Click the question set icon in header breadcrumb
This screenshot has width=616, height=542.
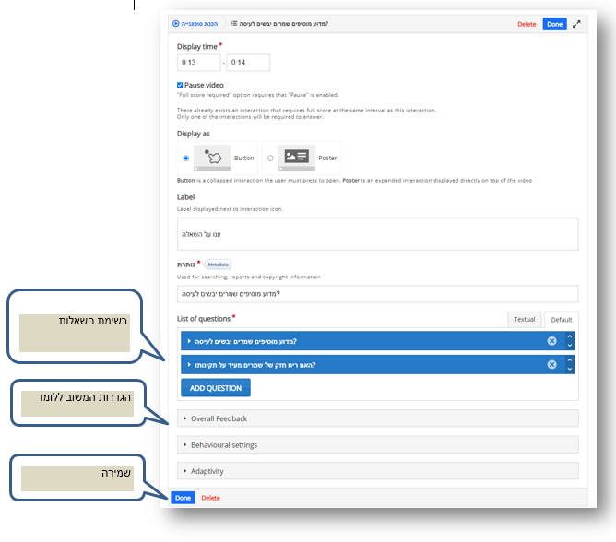[x=234, y=24]
